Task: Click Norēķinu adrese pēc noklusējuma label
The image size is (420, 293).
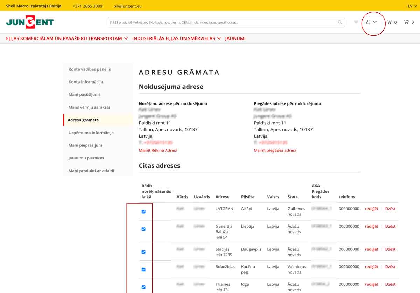Action: (x=173, y=103)
